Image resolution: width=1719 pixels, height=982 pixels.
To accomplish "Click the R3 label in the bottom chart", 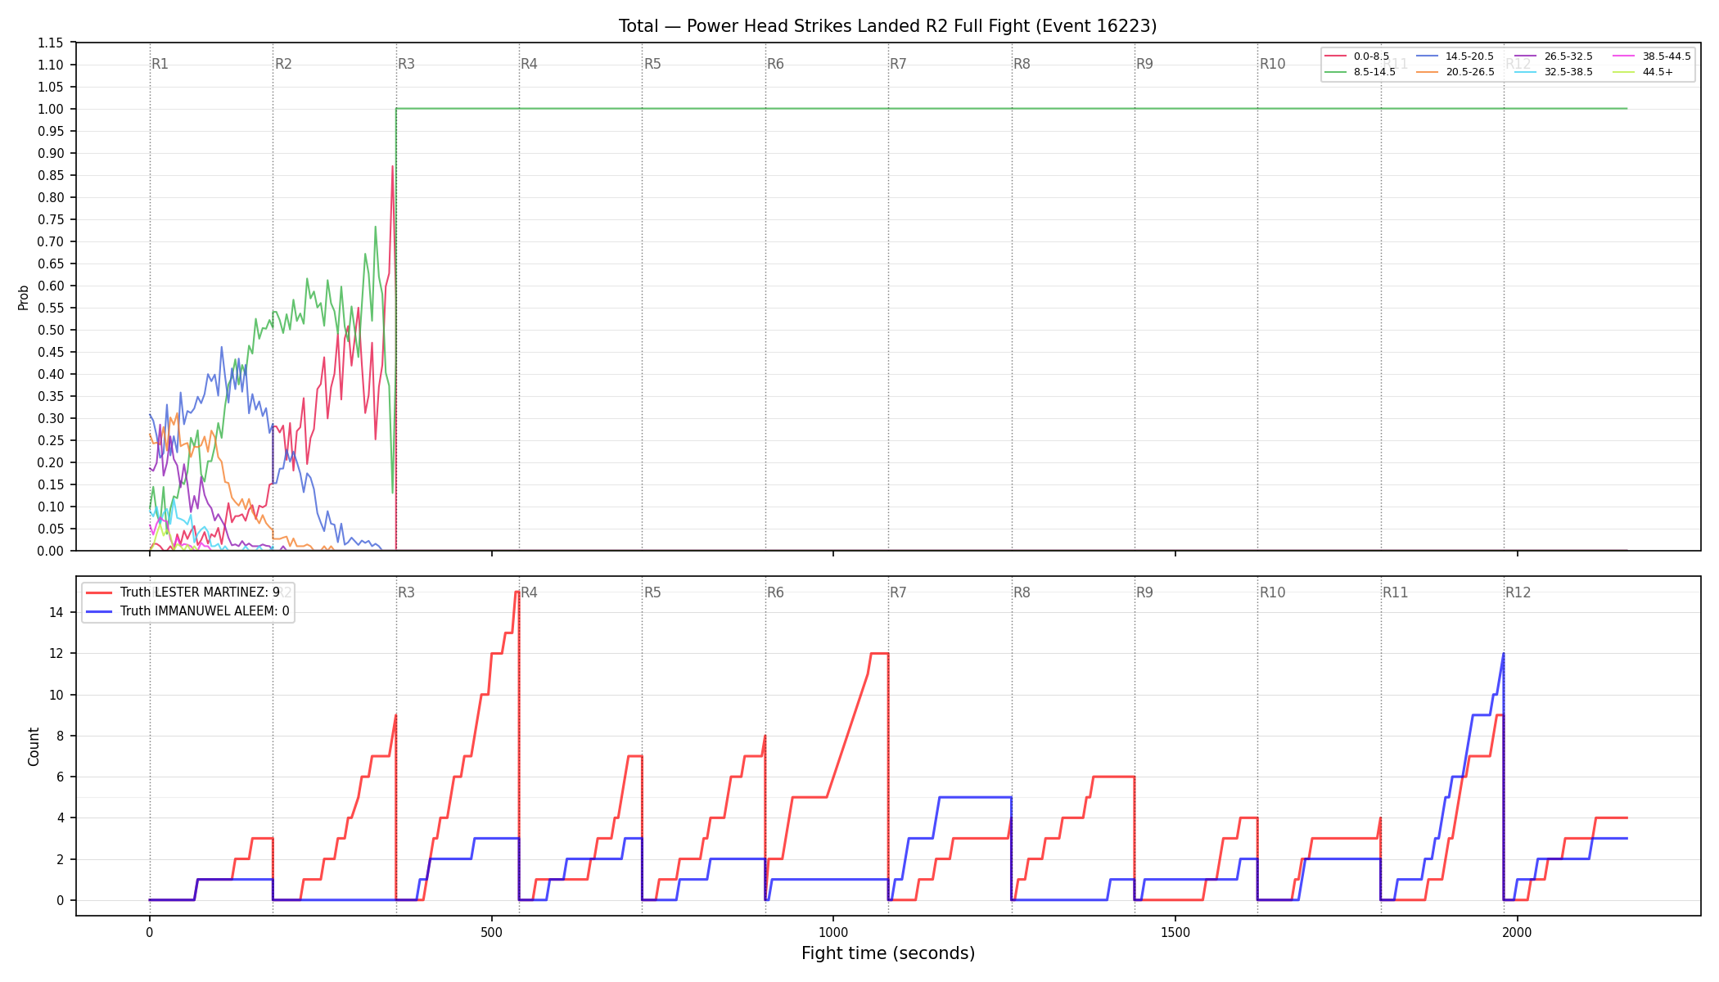I will pos(406,592).
